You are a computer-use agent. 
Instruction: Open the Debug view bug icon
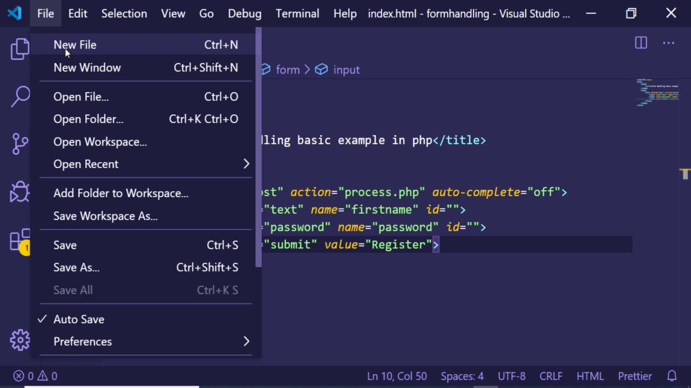[x=20, y=191]
